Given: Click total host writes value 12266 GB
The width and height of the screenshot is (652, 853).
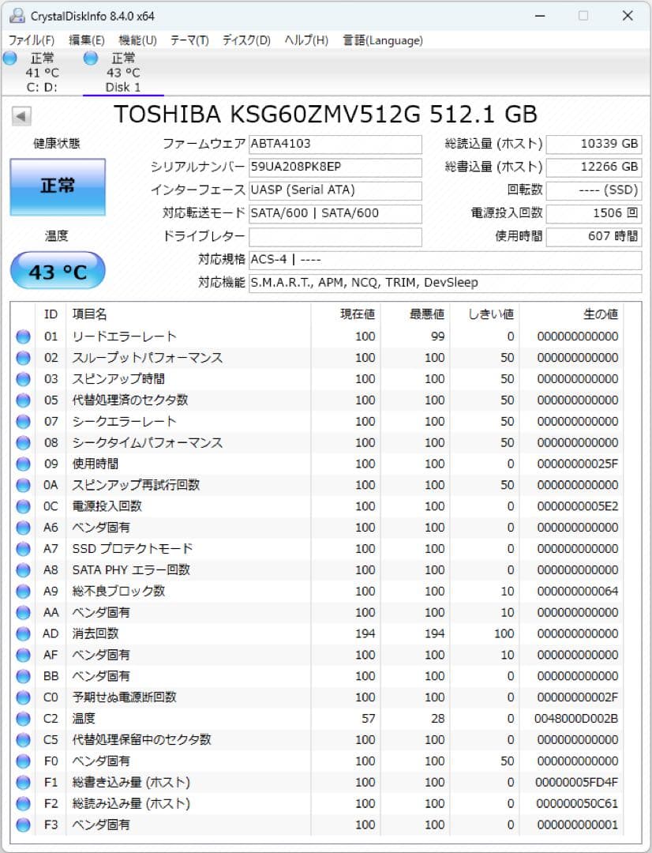Looking at the screenshot, I should pyautogui.click(x=594, y=167).
